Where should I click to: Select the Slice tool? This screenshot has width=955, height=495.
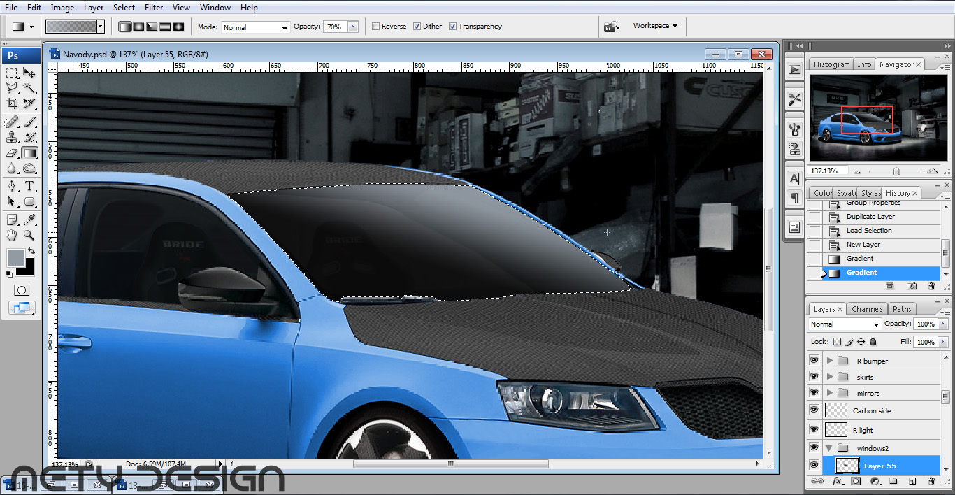click(29, 103)
